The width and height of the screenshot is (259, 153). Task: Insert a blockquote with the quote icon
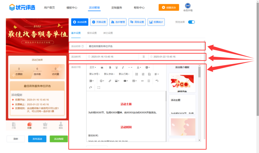pyautogui.click(x=102, y=67)
